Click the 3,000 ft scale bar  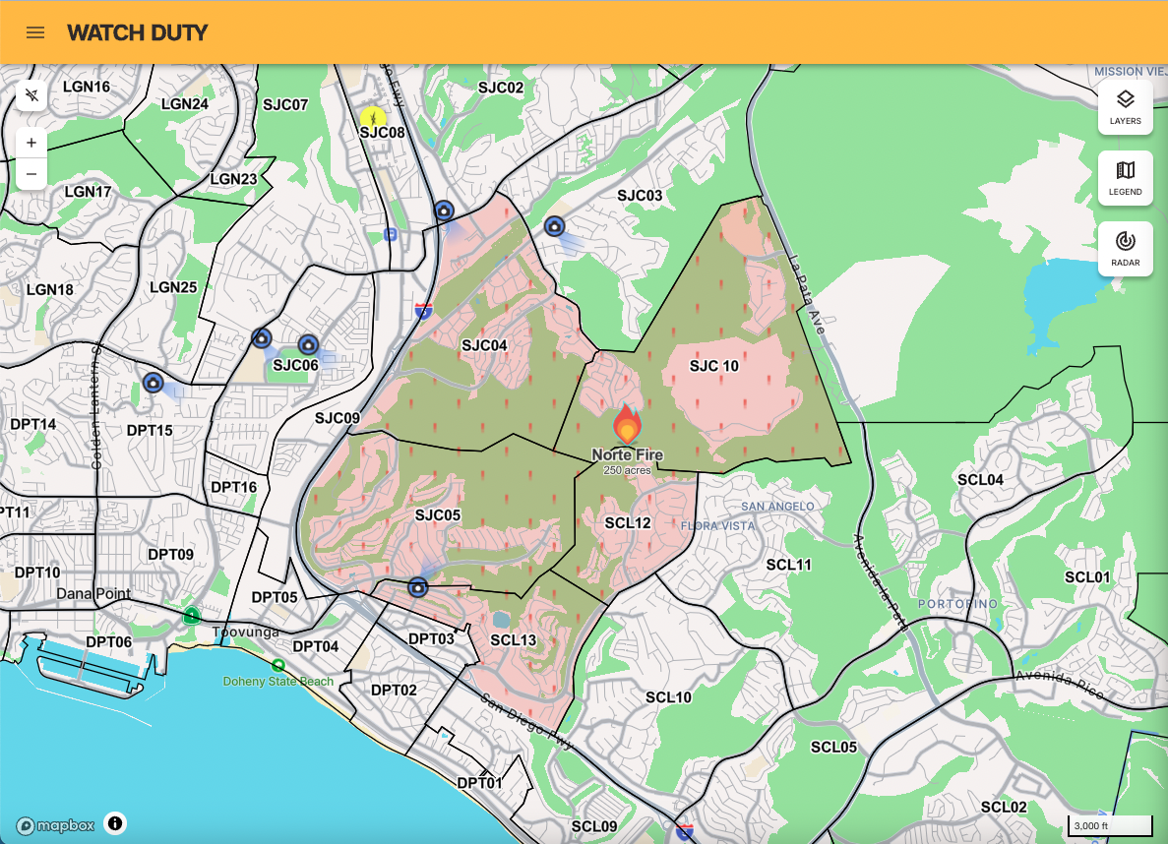[x=1110, y=825]
